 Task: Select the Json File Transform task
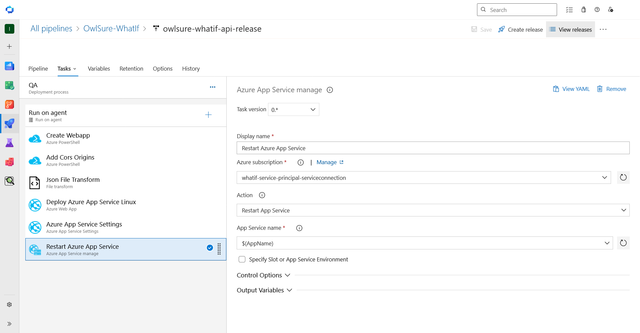pyautogui.click(x=126, y=183)
